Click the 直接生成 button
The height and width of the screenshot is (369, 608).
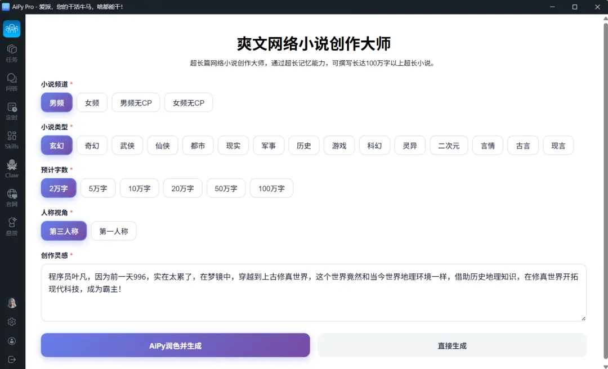(452, 345)
